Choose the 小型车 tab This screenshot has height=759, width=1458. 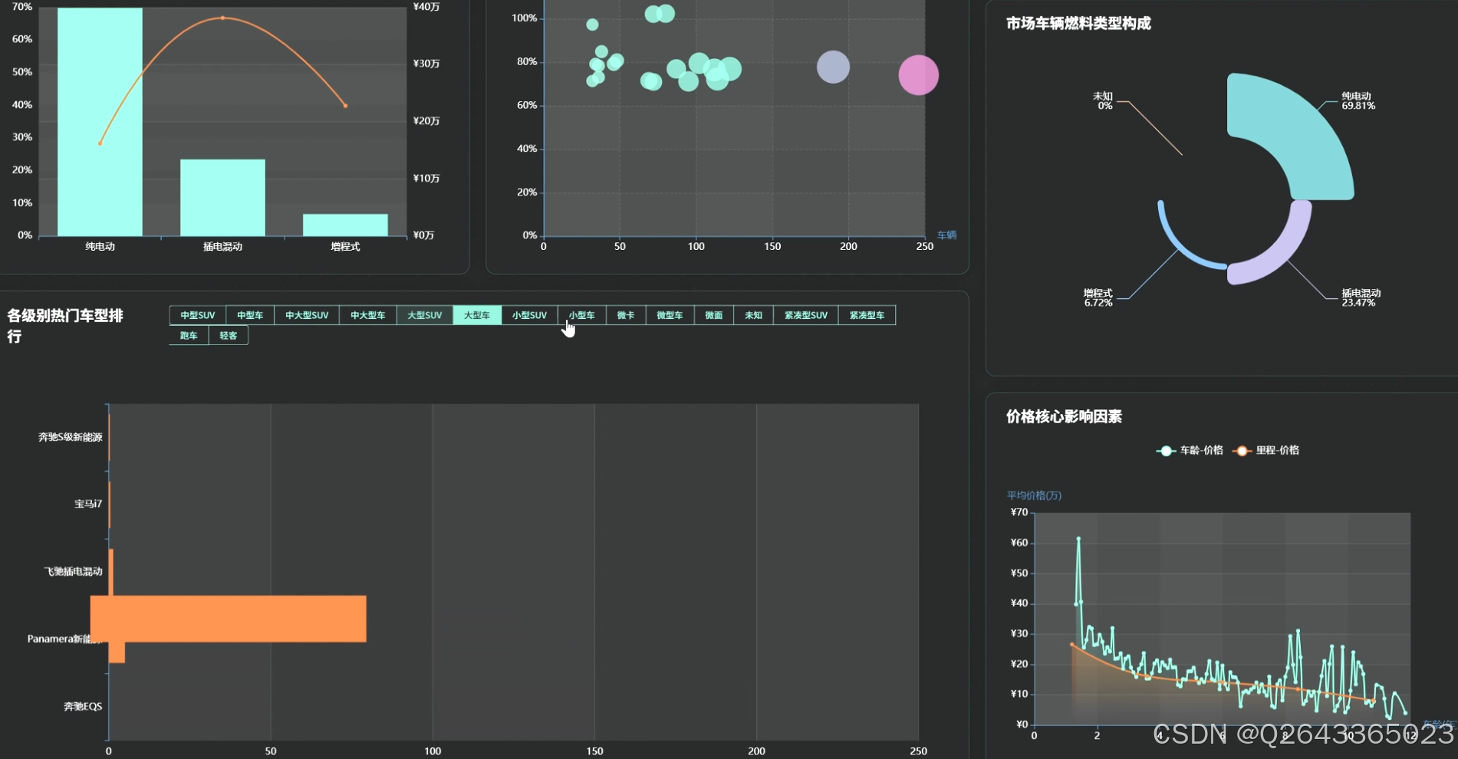point(582,315)
